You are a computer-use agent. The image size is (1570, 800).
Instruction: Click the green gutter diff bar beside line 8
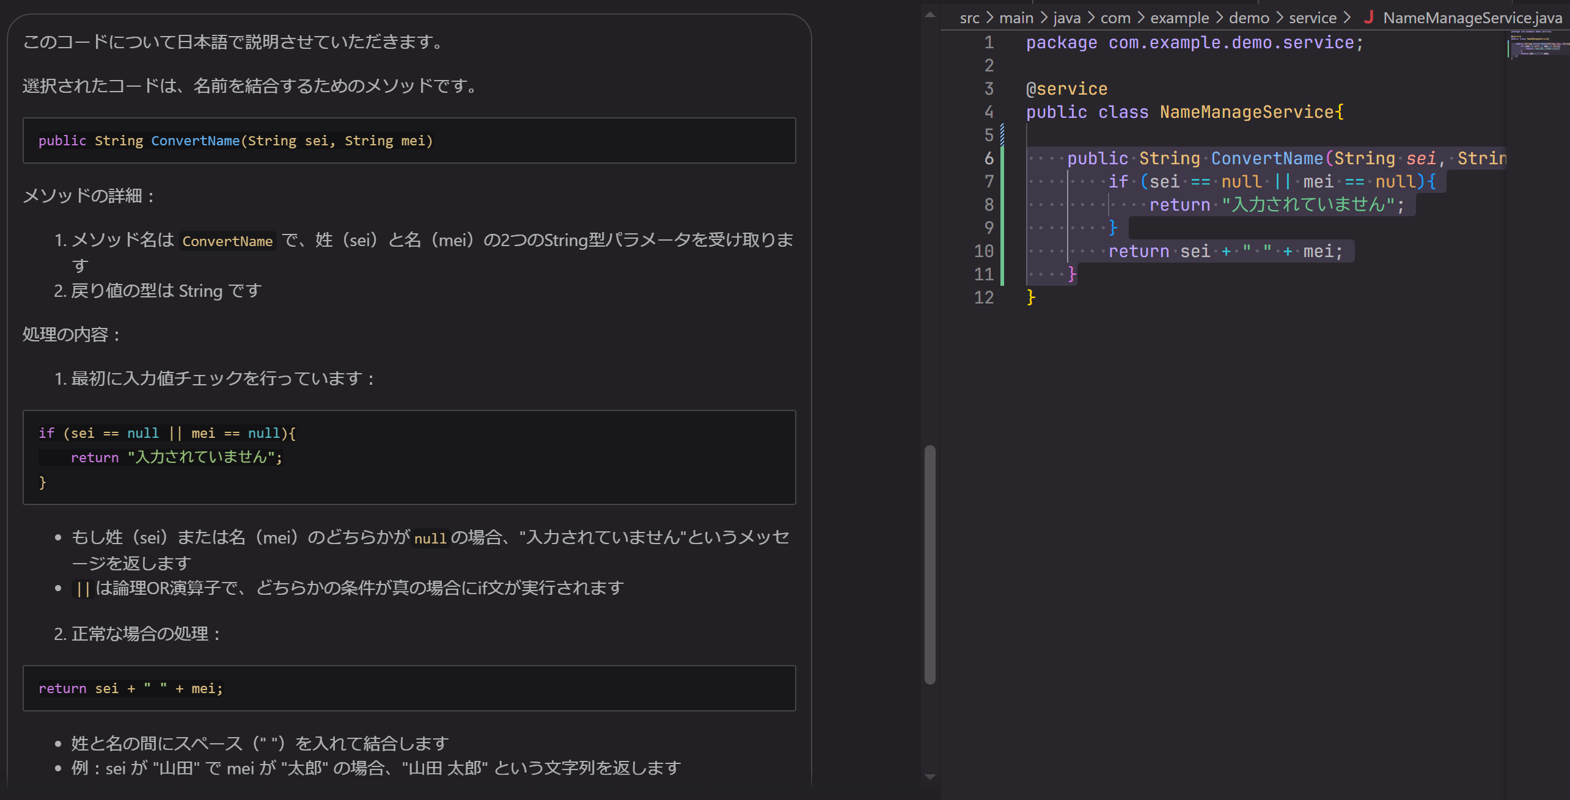tap(1002, 205)
